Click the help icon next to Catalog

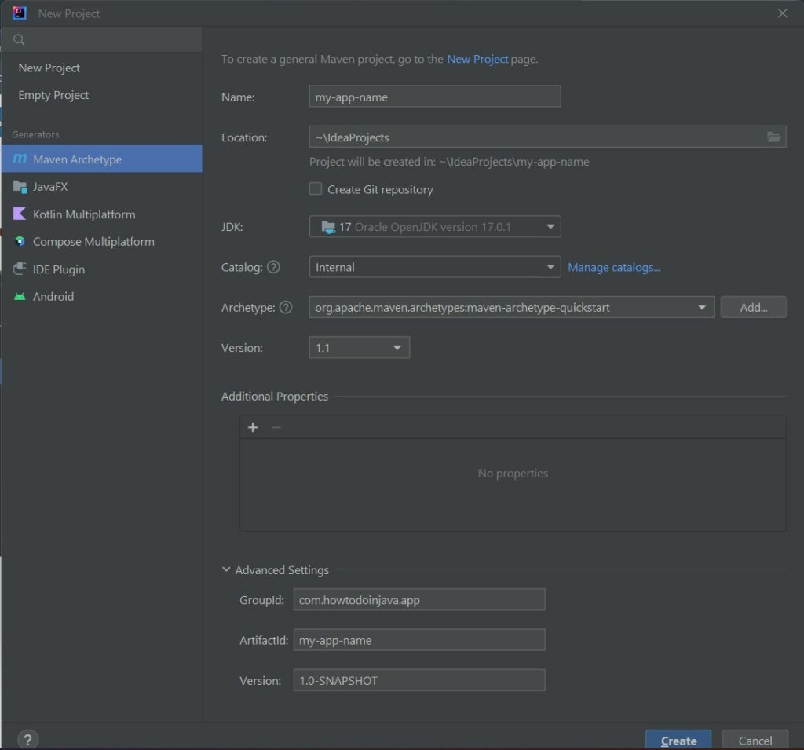click(272, 266)
